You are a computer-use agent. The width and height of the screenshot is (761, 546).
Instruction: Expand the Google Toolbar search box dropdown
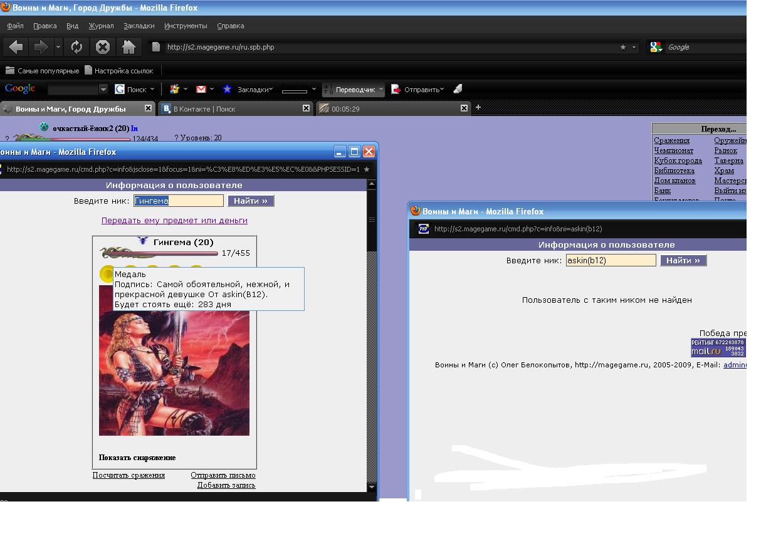[x=103, y=90]
